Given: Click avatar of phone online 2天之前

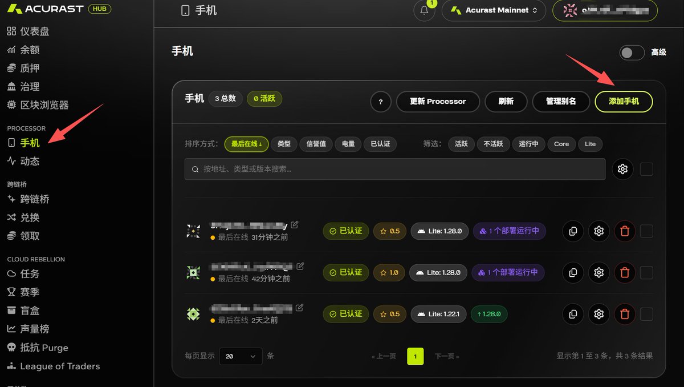Looking at the screenshot, I should tap(193, 314).
